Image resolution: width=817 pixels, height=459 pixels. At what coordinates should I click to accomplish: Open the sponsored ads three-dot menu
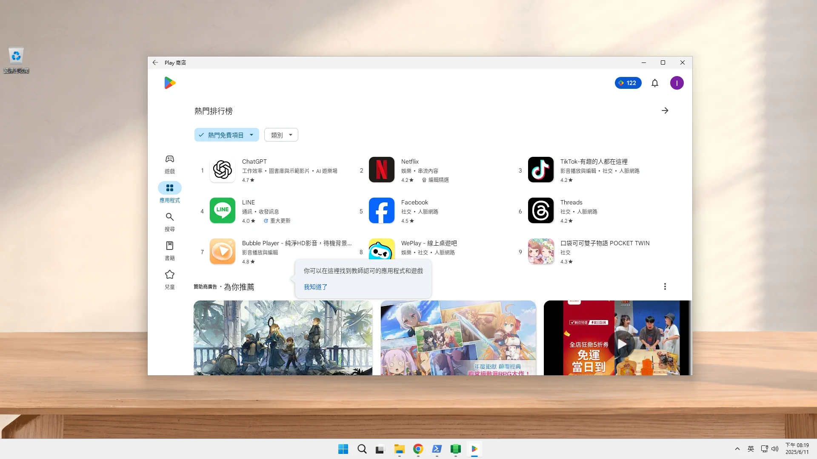pos(665,286)
